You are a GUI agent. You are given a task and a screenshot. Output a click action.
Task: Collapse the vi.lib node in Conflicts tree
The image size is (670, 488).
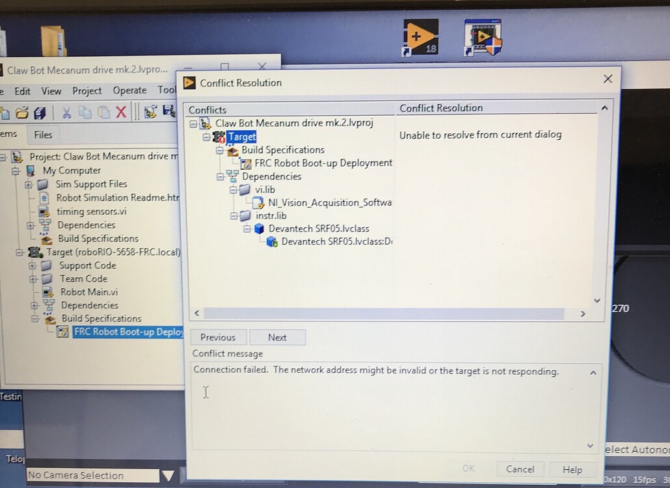pyautogui.click(x=234, y=190)
